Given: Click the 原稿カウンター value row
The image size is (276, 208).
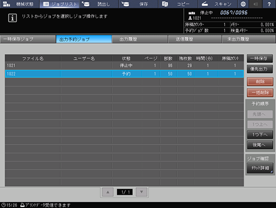Looking at the screenshot, I should point(207,25).
